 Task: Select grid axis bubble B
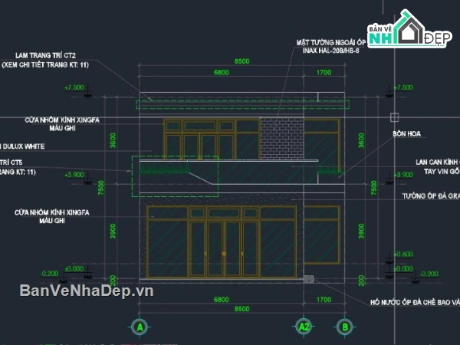[x=345, y=327]
